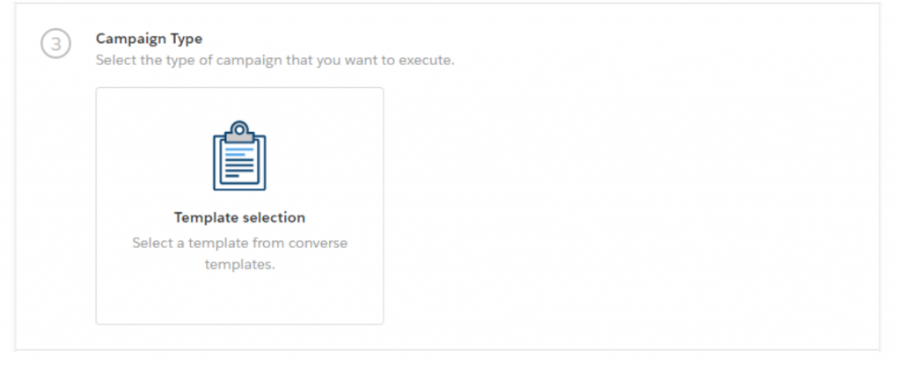Click the "Template selection" card title
The width and height of the screenshot is (901, 366).
239,218
